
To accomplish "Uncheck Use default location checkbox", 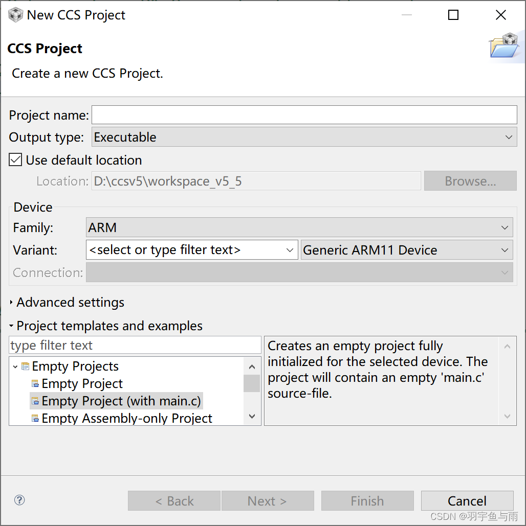I will (16, 160).
